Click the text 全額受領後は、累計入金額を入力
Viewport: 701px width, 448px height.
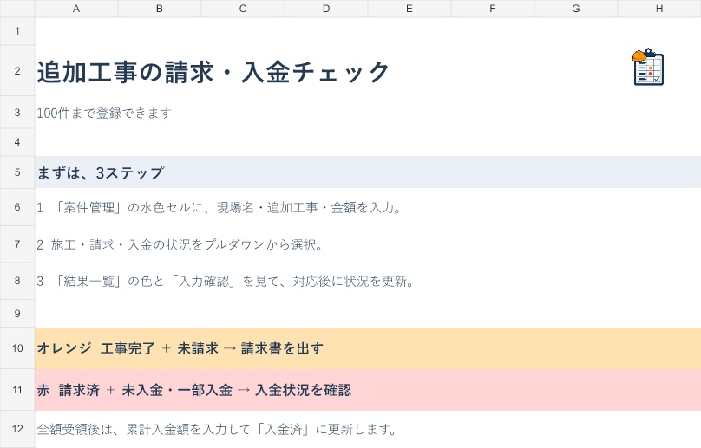[x=217, y=430]
